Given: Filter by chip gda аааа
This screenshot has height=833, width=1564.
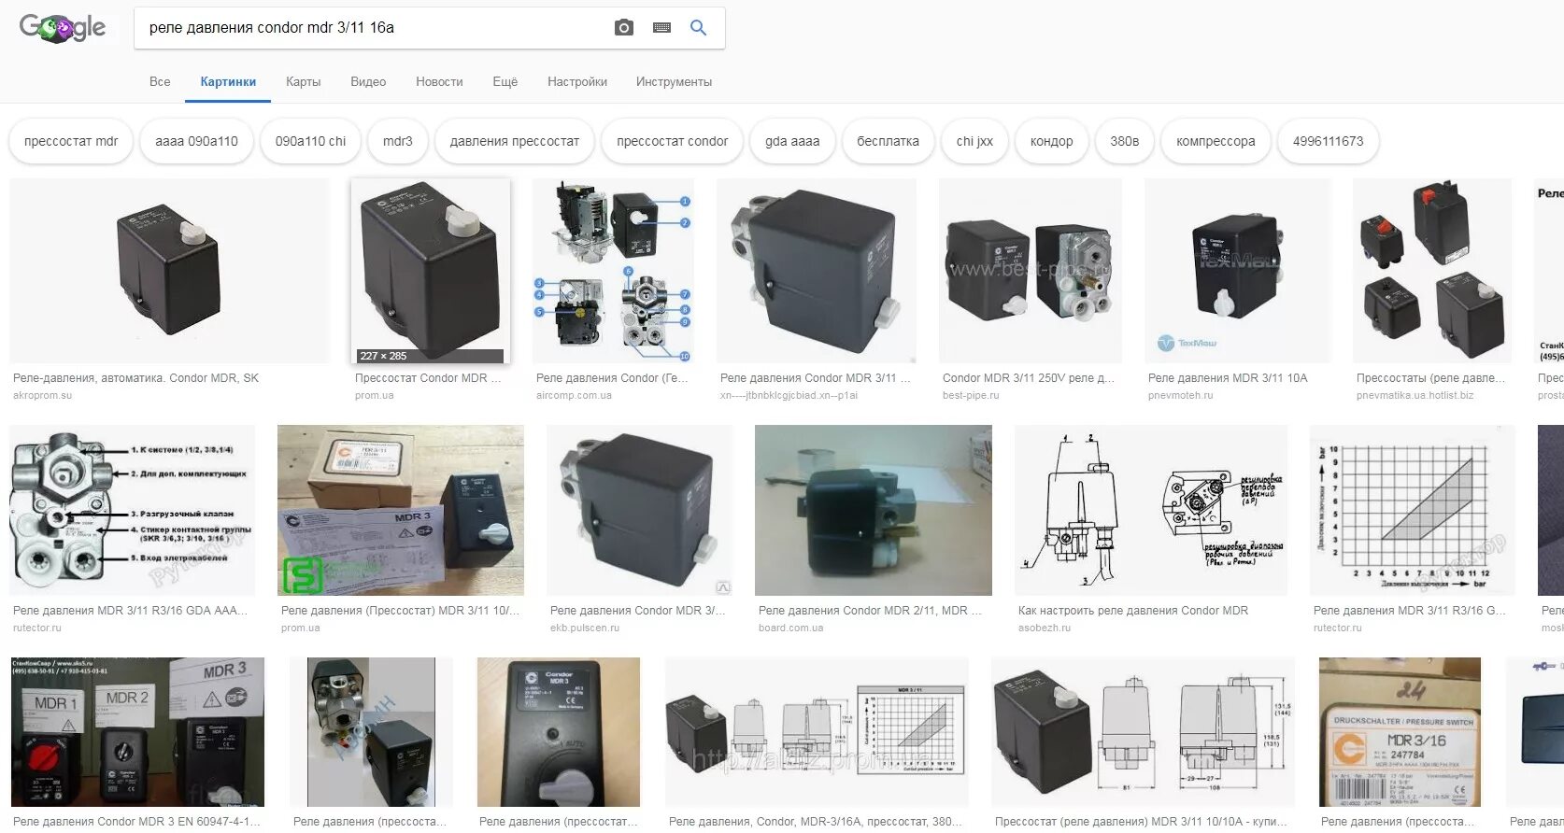Looking at the screenshot, I should coord(792,141).
